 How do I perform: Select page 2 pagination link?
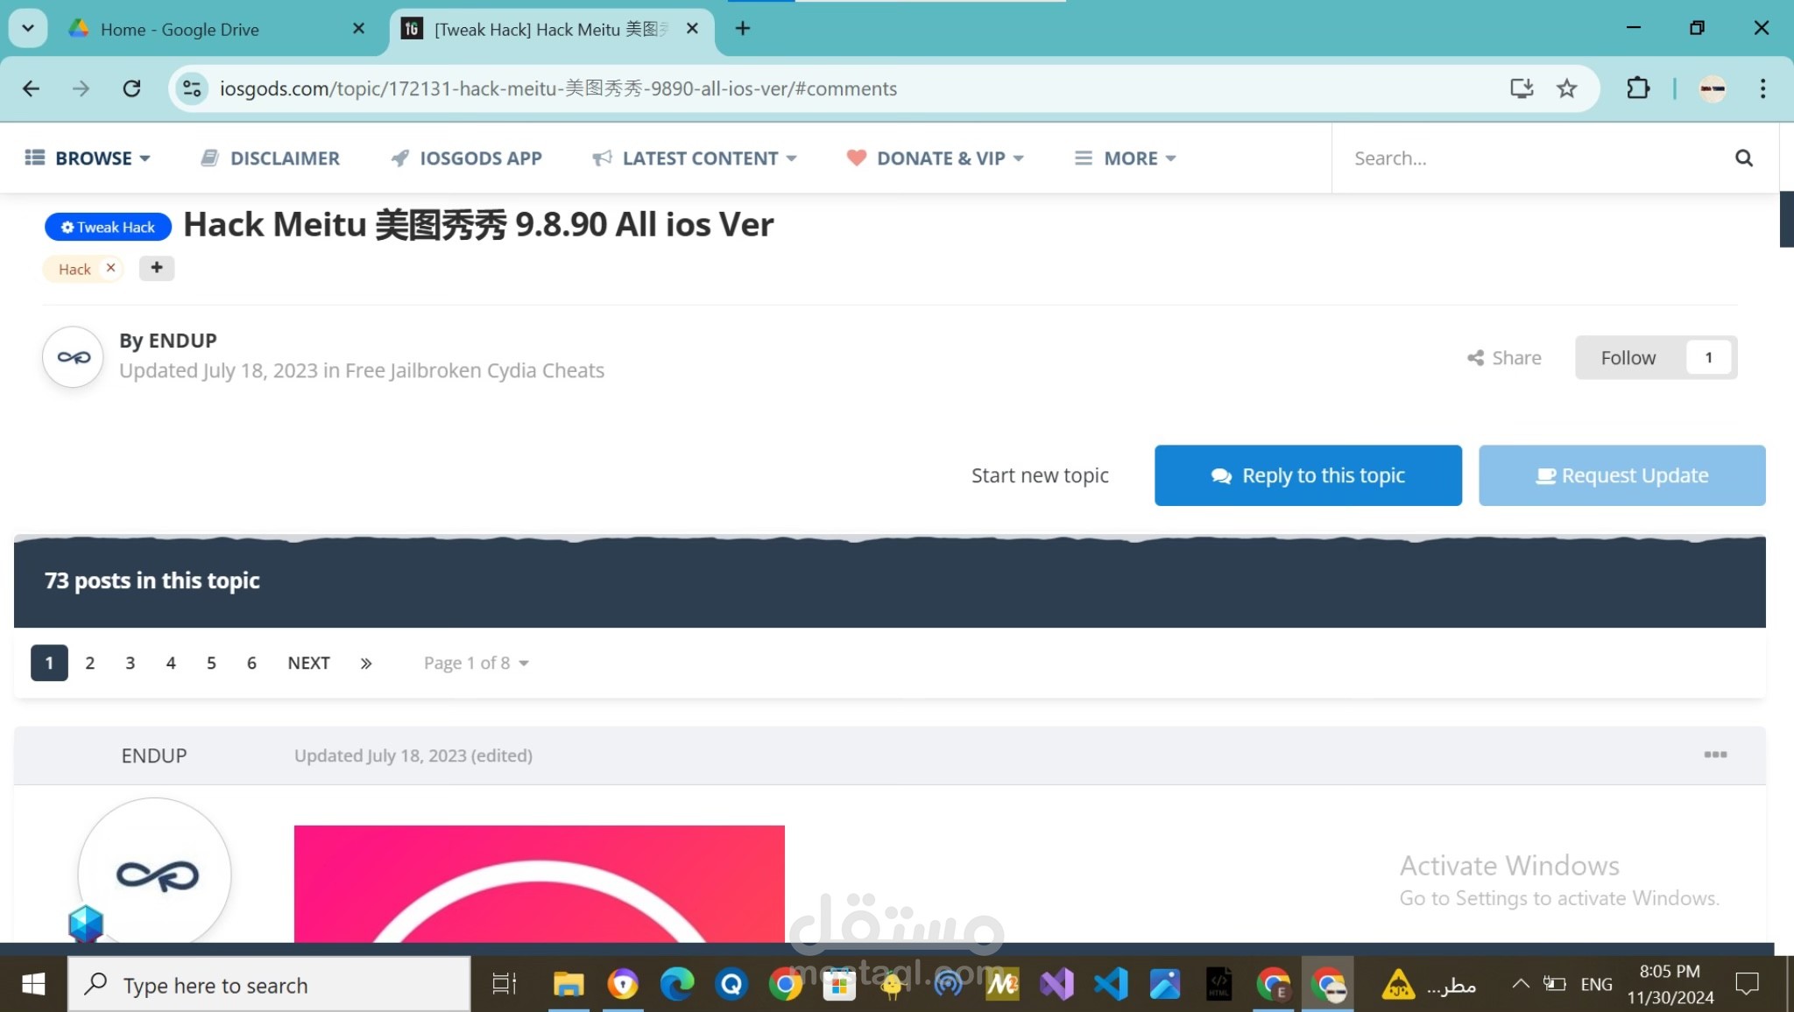click(x=88, y=661)
